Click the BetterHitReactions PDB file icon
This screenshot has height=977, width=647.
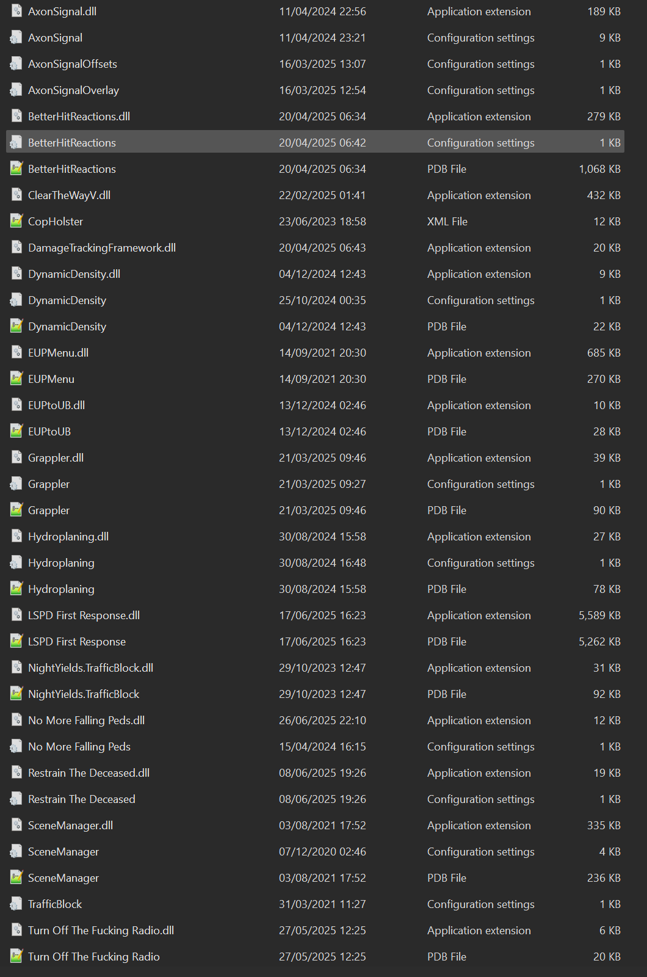tap(16, 169)
